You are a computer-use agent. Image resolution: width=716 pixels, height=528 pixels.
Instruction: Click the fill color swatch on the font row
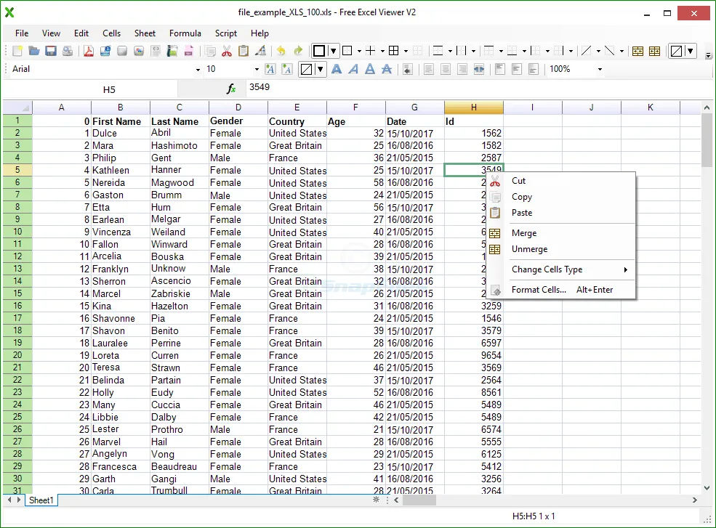[307, 70]
